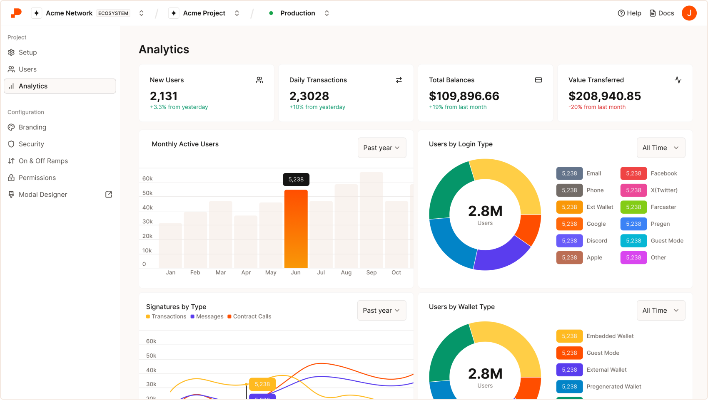
Task: Open Setup in the sidebar
Action: point(60,52)
